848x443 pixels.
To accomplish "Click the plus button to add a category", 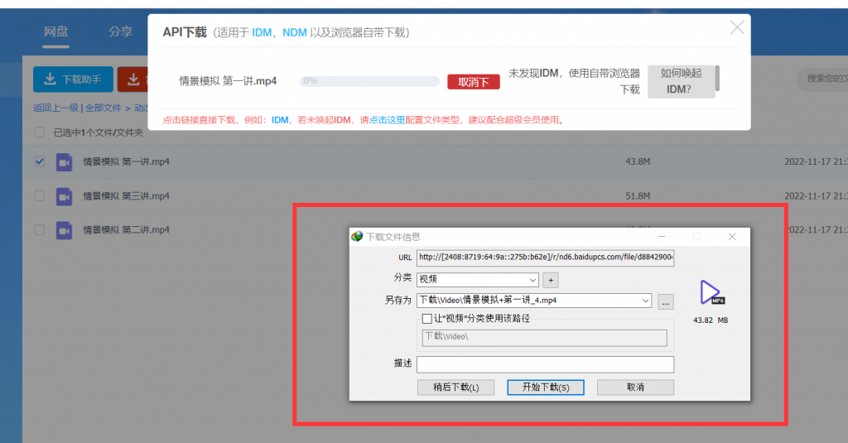I will 551,280.
